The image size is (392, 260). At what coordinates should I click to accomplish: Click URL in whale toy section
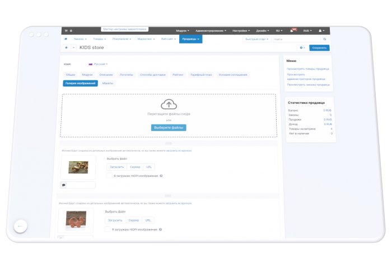pos(148,220)
